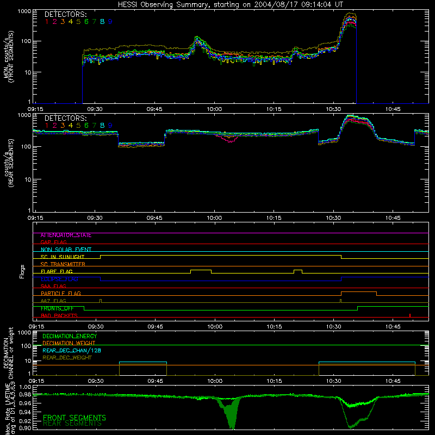Click the DECIMATION_WEIGHT legend label

point(69,344)
